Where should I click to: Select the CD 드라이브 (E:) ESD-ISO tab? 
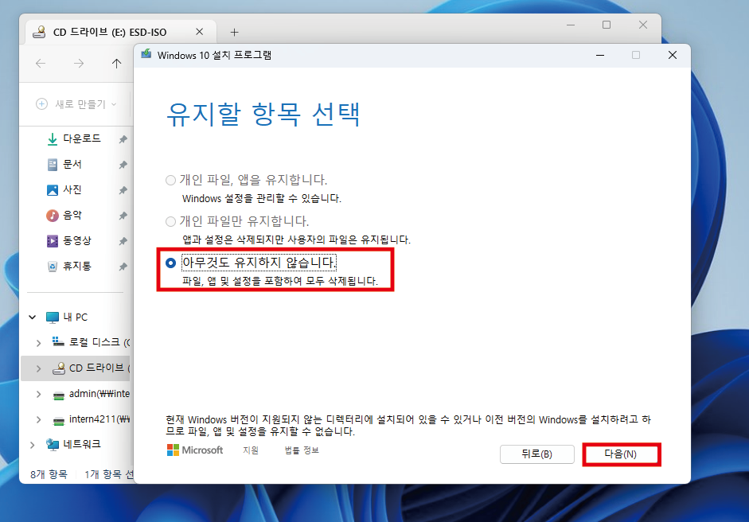click(110, 32)
